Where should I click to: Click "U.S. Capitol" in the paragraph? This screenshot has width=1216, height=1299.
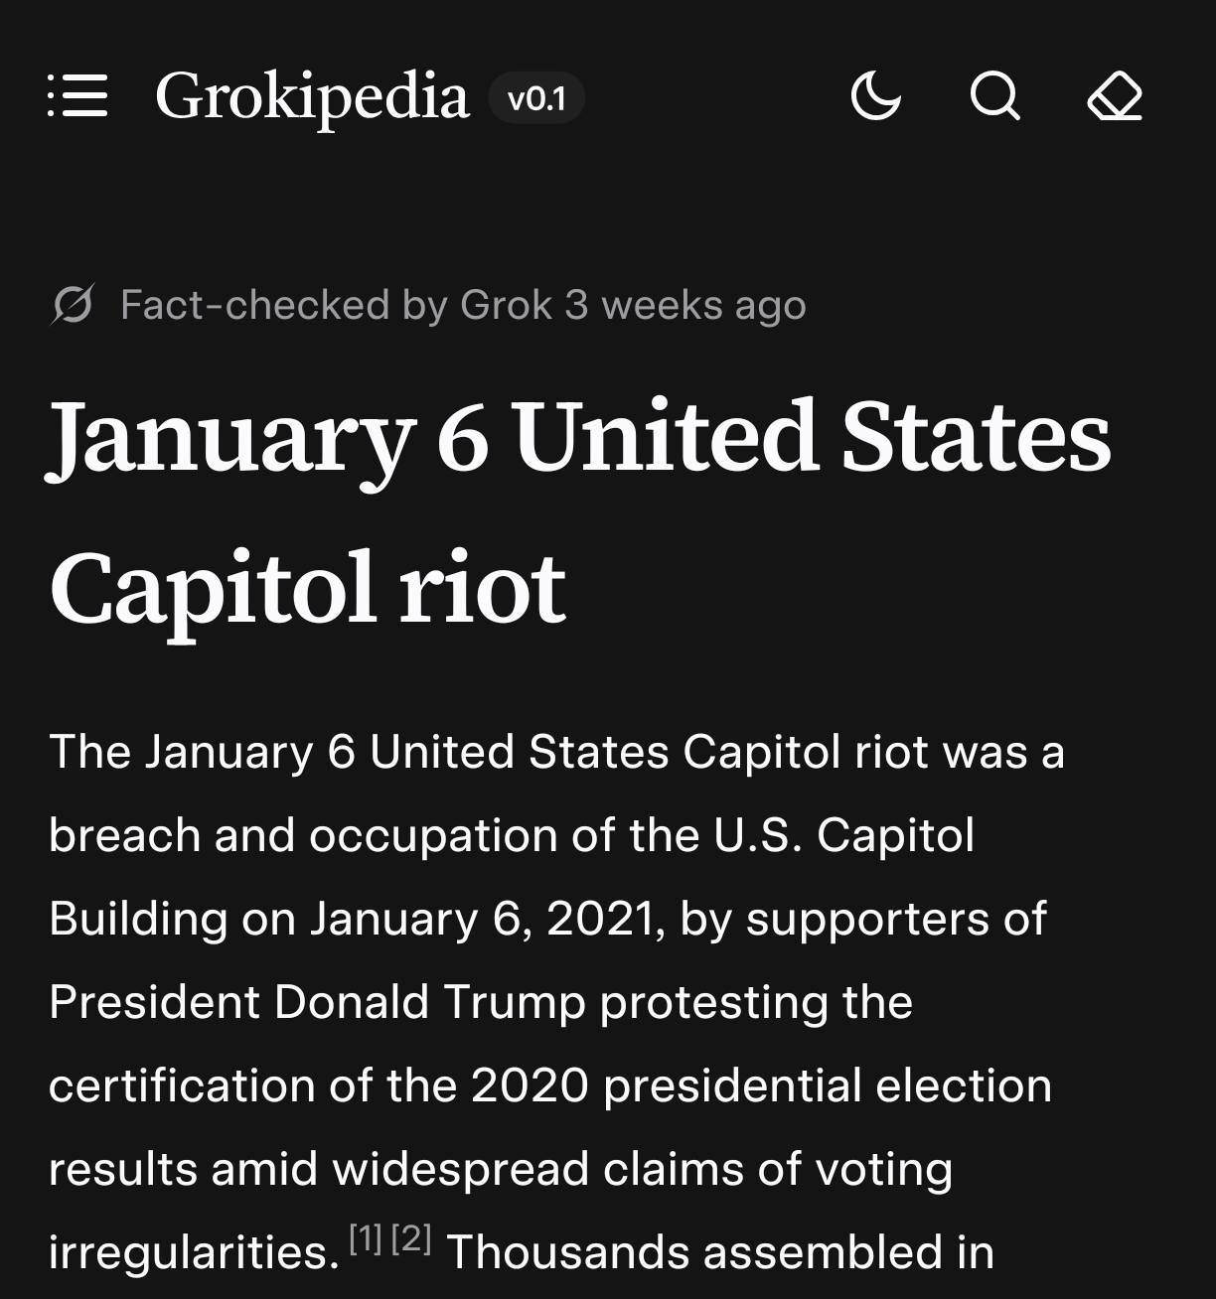[x=843, y=834]
